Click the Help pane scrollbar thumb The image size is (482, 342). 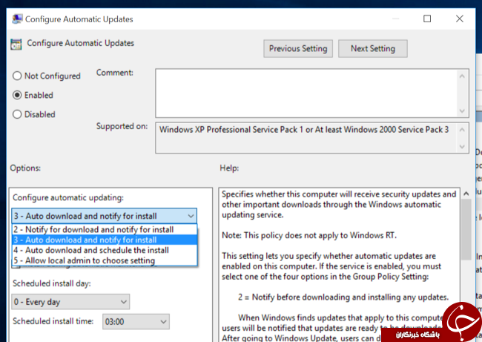(x=466, y=229)
